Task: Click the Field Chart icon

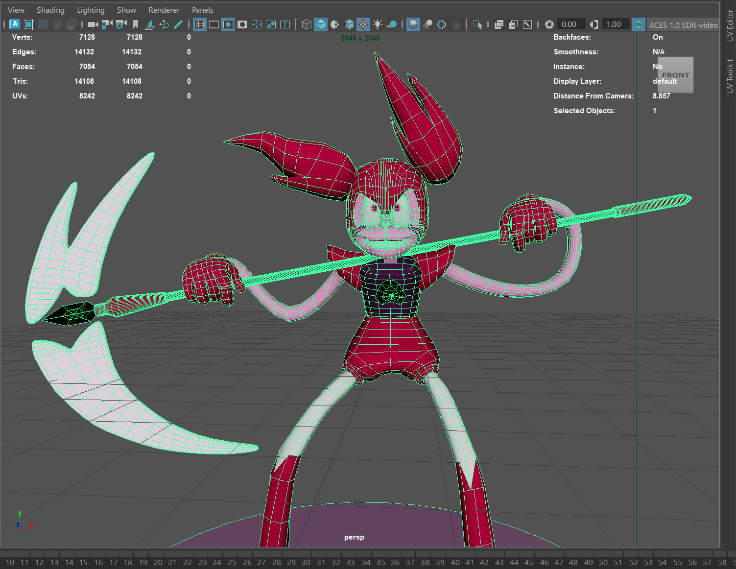Action: pos(257,24)
